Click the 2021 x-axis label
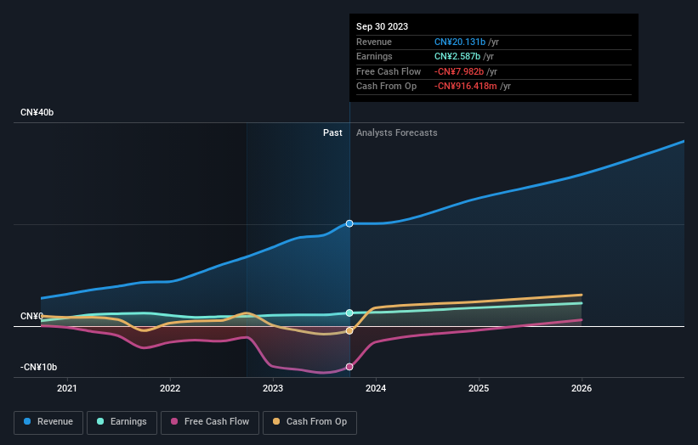 click(x=67, y=389)
